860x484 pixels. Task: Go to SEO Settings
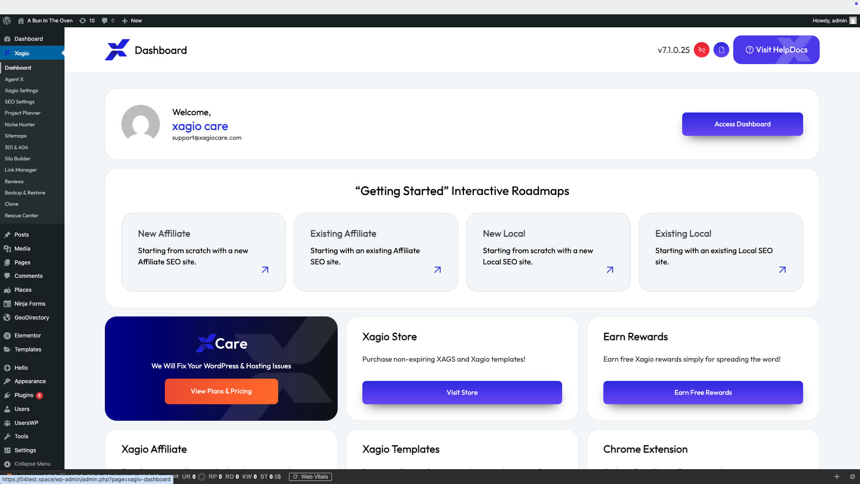coord(19,102)
